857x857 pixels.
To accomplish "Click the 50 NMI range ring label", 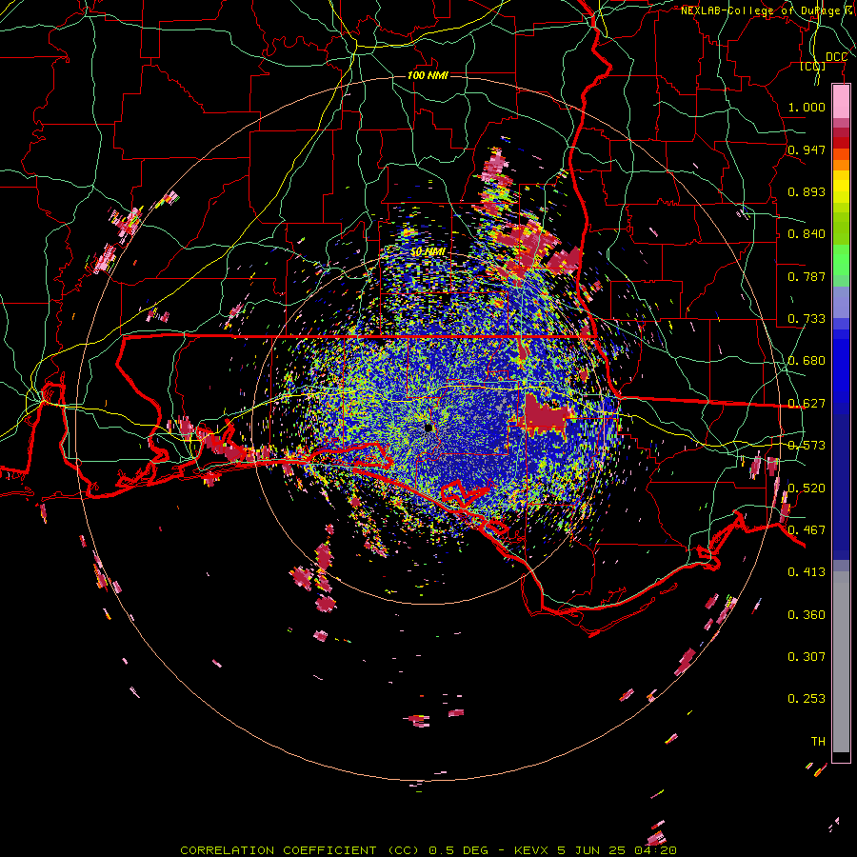I will [x=428, y=252].
